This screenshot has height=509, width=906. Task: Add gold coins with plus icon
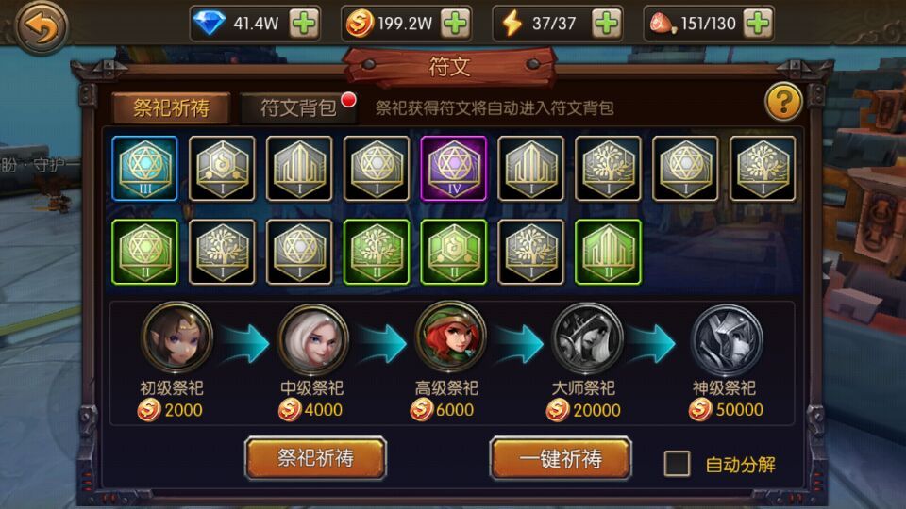455,24
